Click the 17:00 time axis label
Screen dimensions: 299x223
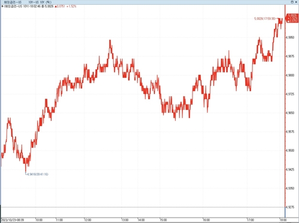tap(251, 220)
